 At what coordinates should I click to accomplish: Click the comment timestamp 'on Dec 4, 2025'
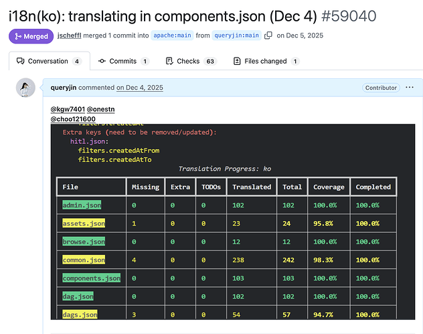coord(139,88)
